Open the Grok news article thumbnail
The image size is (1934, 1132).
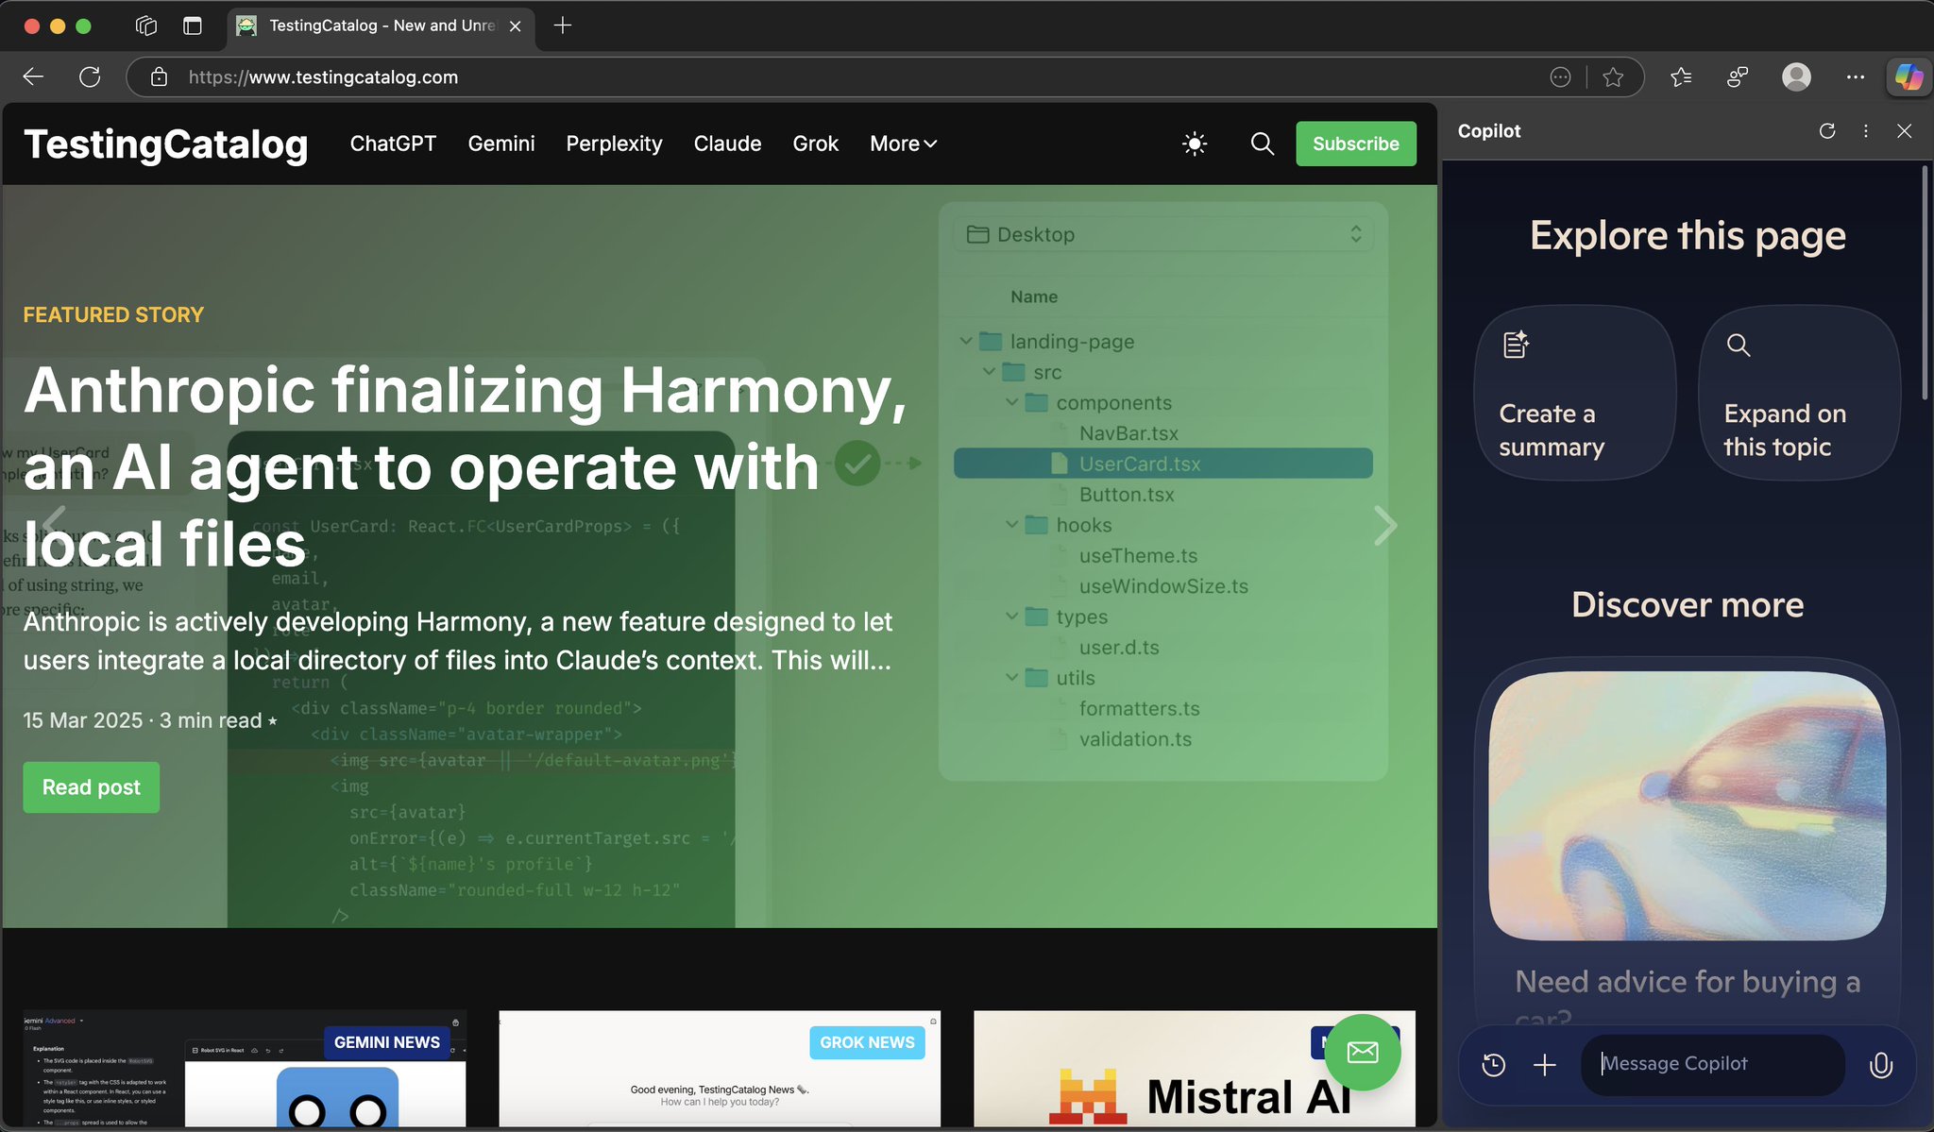pos(720,1070)
